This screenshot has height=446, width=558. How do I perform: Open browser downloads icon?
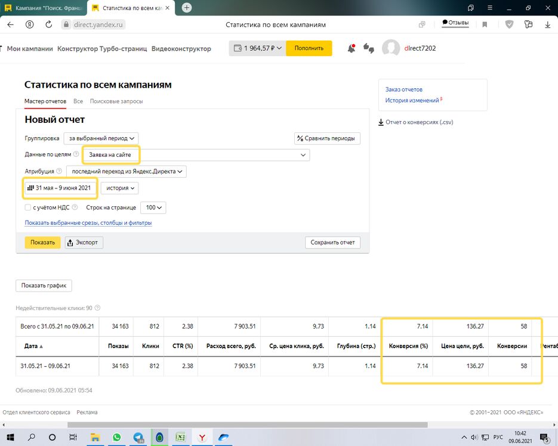click(547, 25)
